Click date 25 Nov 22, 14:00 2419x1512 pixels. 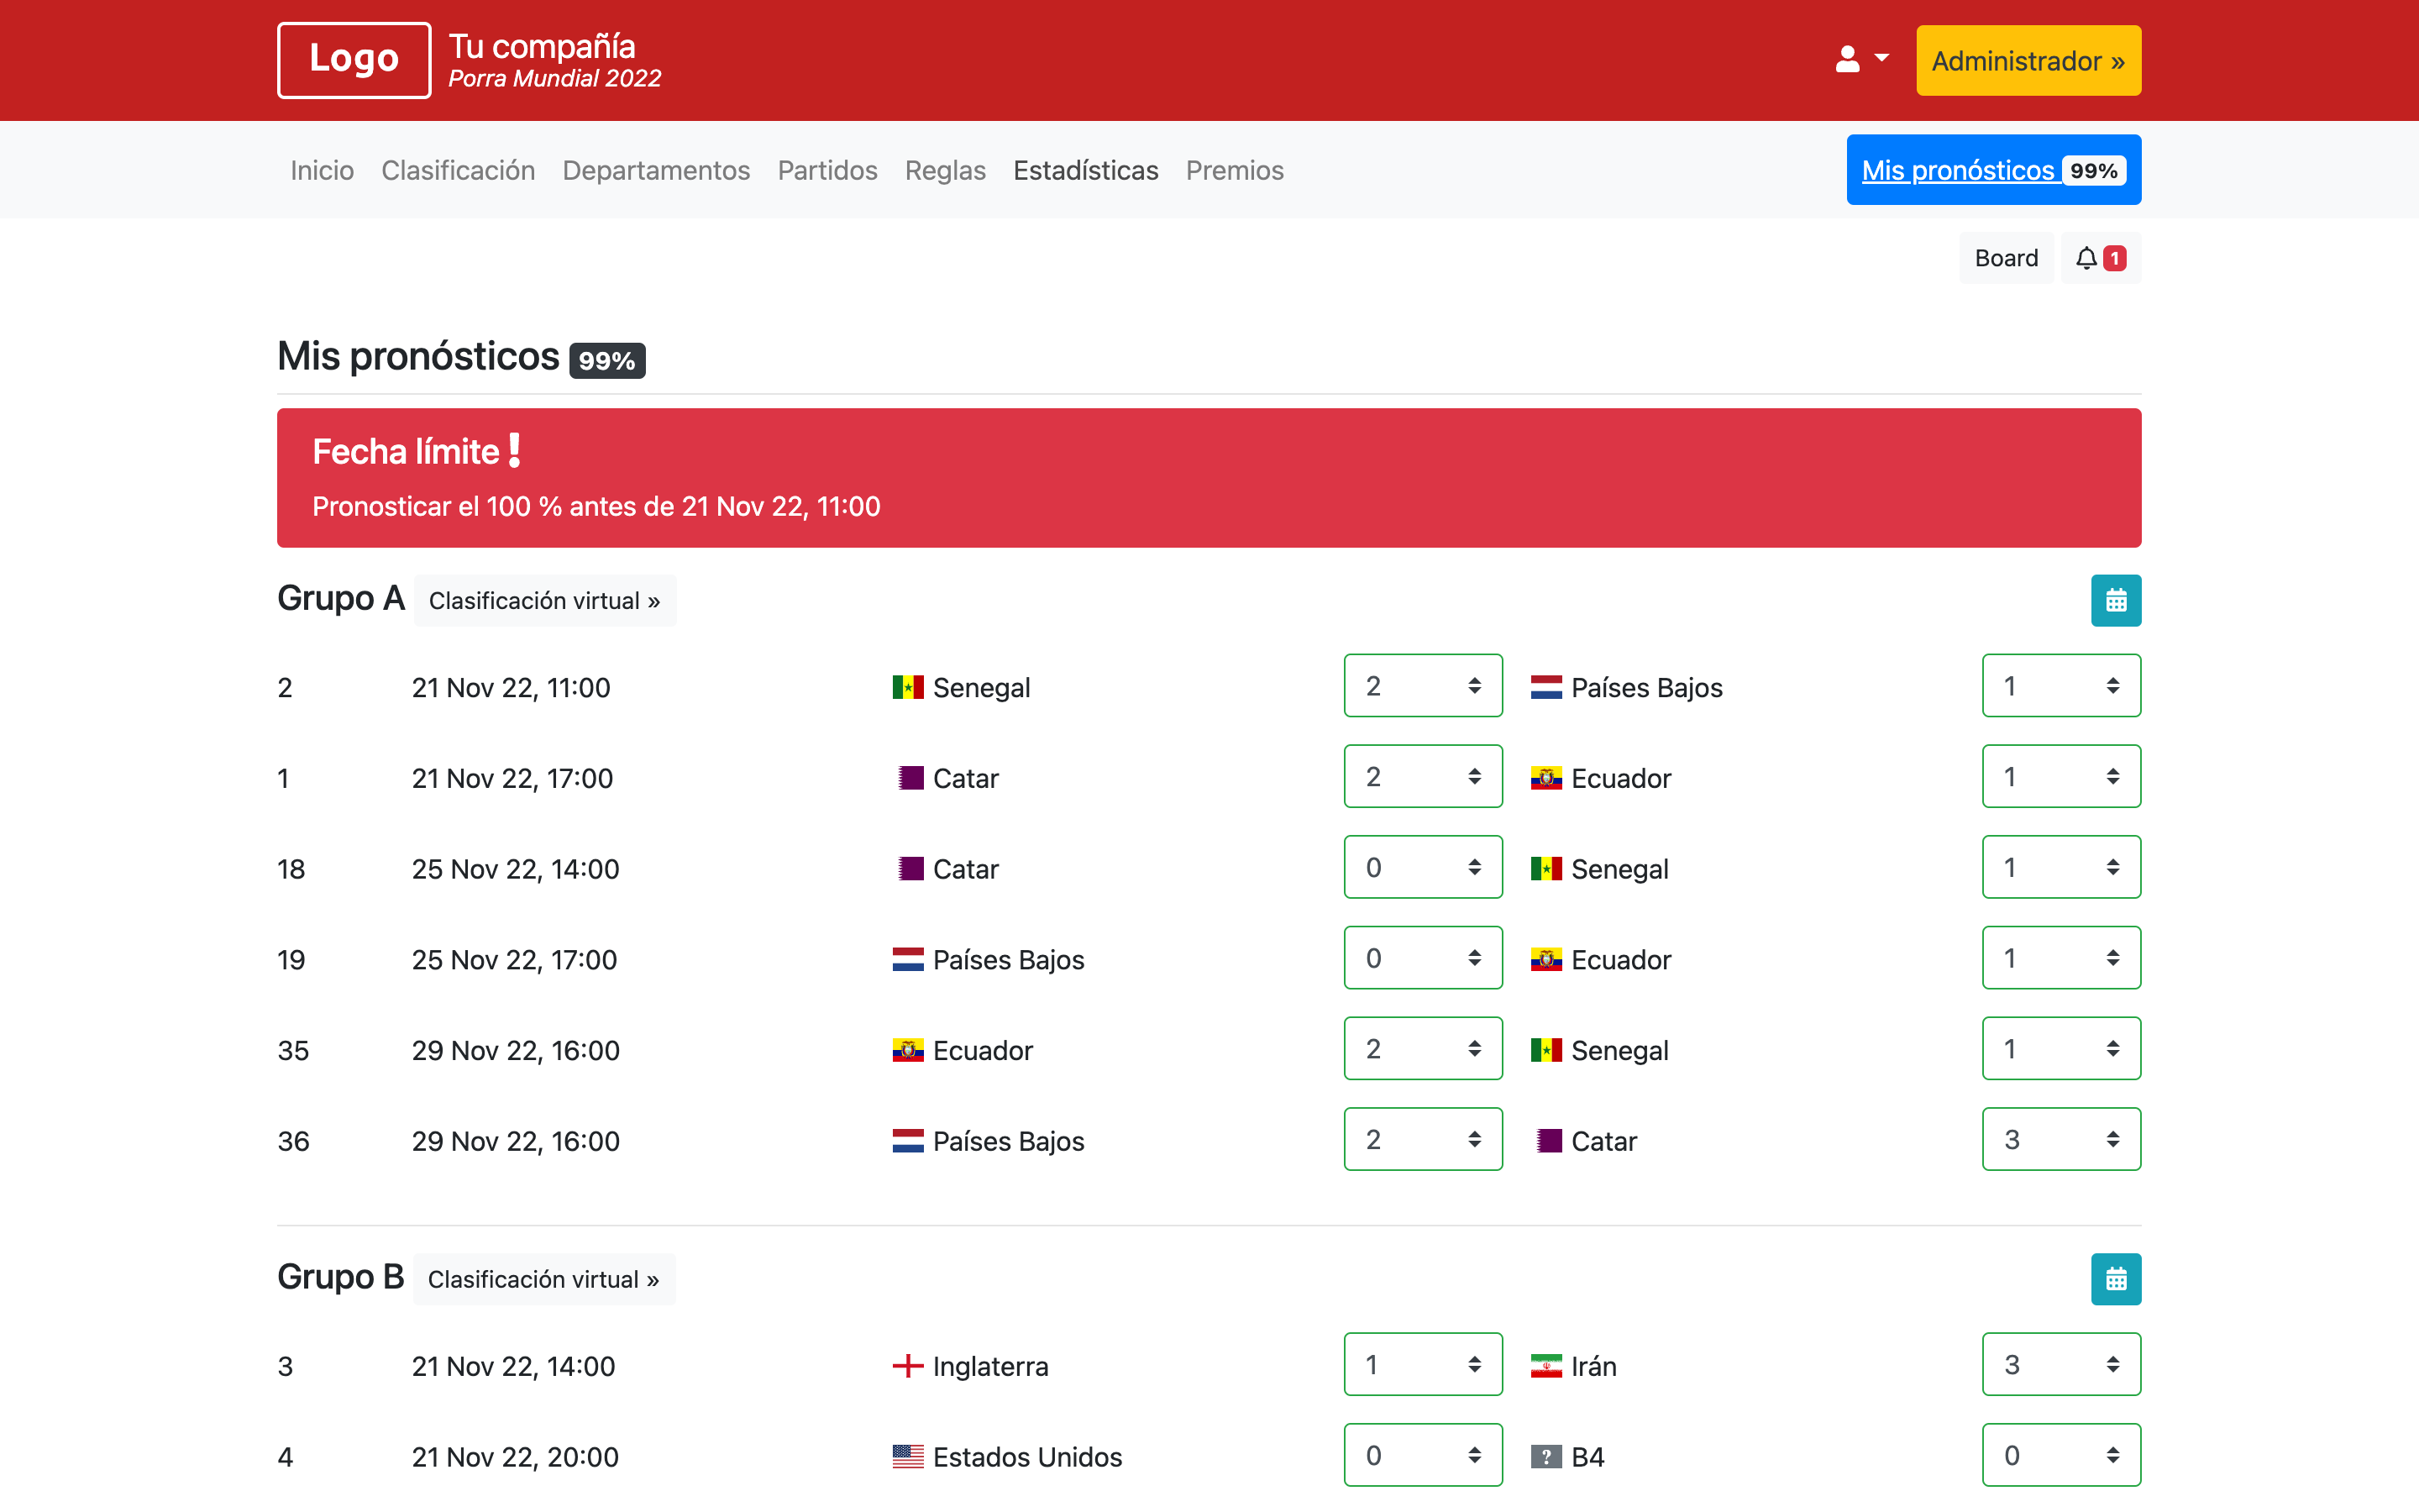coord(516,869)
